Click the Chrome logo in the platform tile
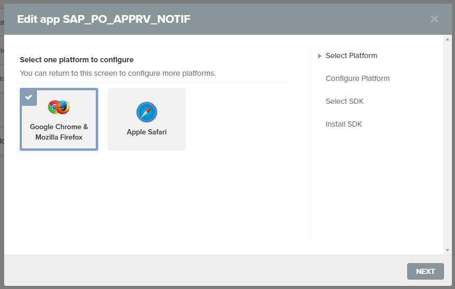This screenshot has height=289, width=455. pos(54,107)
